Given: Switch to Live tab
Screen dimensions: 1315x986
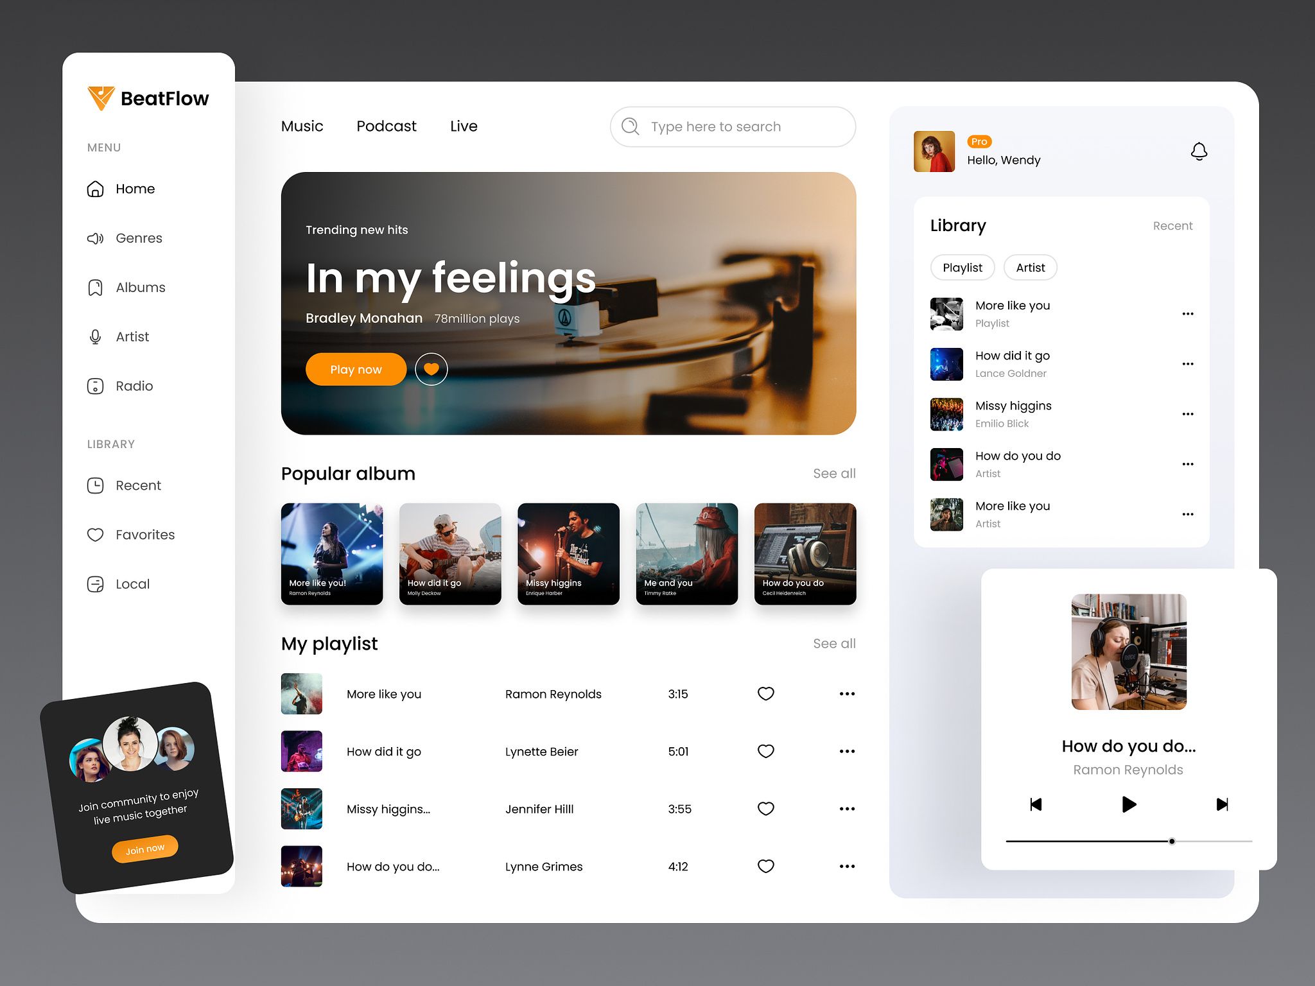Looking at the screenshot, I should [463, 125].
